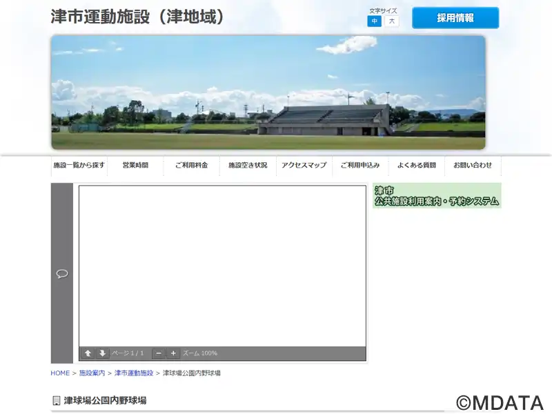This screenshot has height=414, width=552.
Task: Open ご利用料金 menu item
Action: tap(192, 165)
